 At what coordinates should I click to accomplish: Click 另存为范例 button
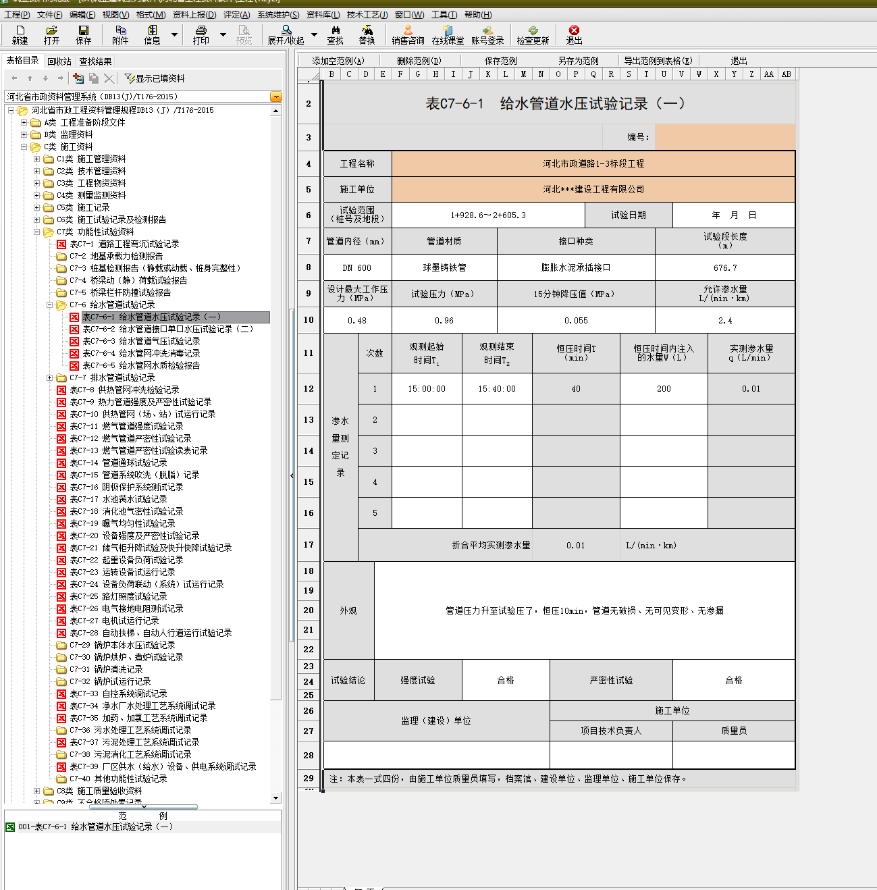(x=578, y=61)
